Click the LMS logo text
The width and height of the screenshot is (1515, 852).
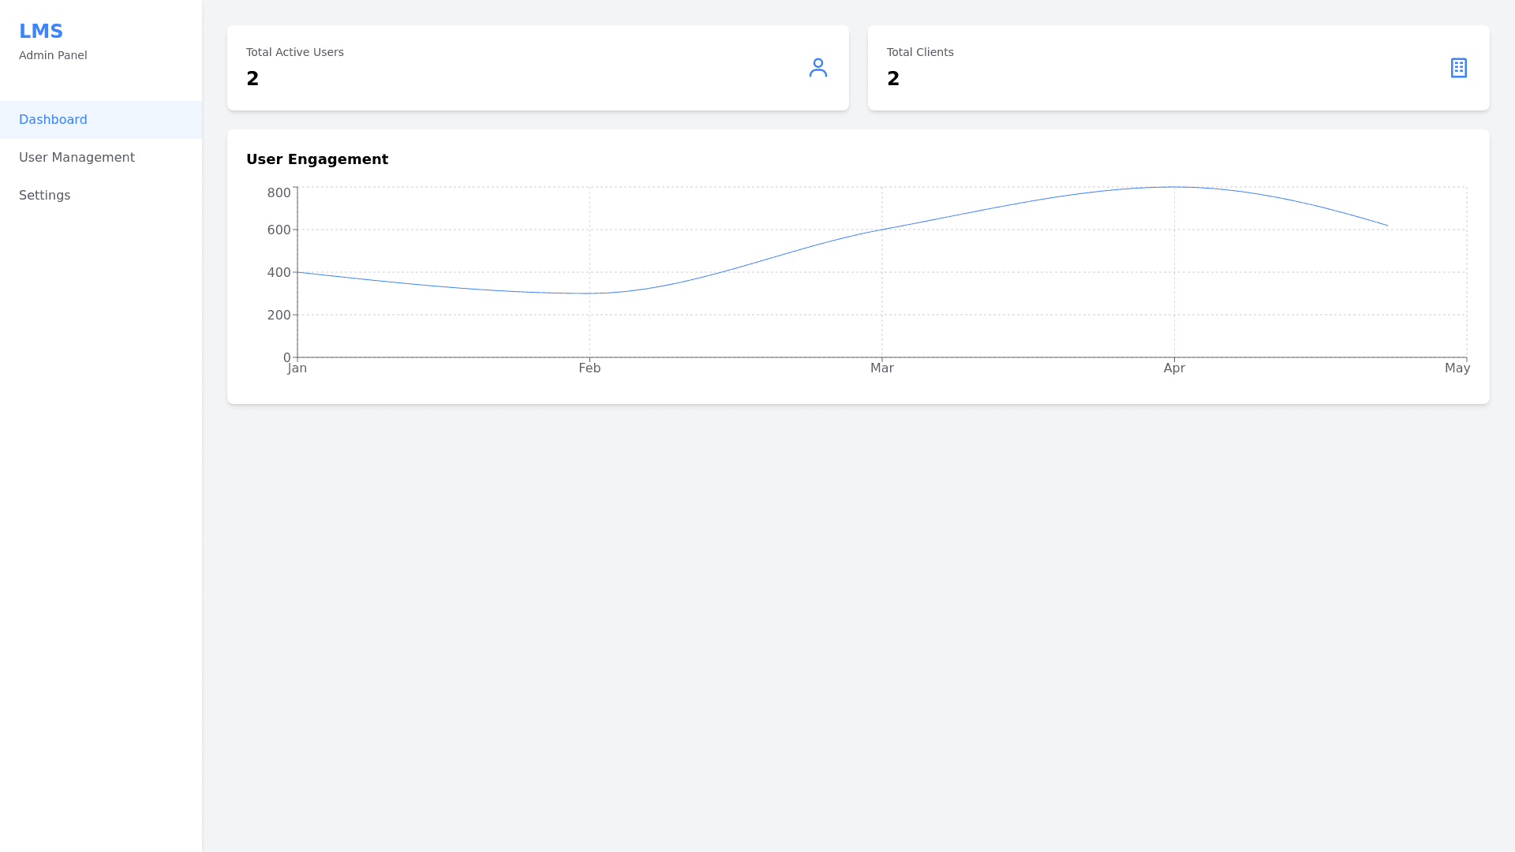[x=41, y=32]
